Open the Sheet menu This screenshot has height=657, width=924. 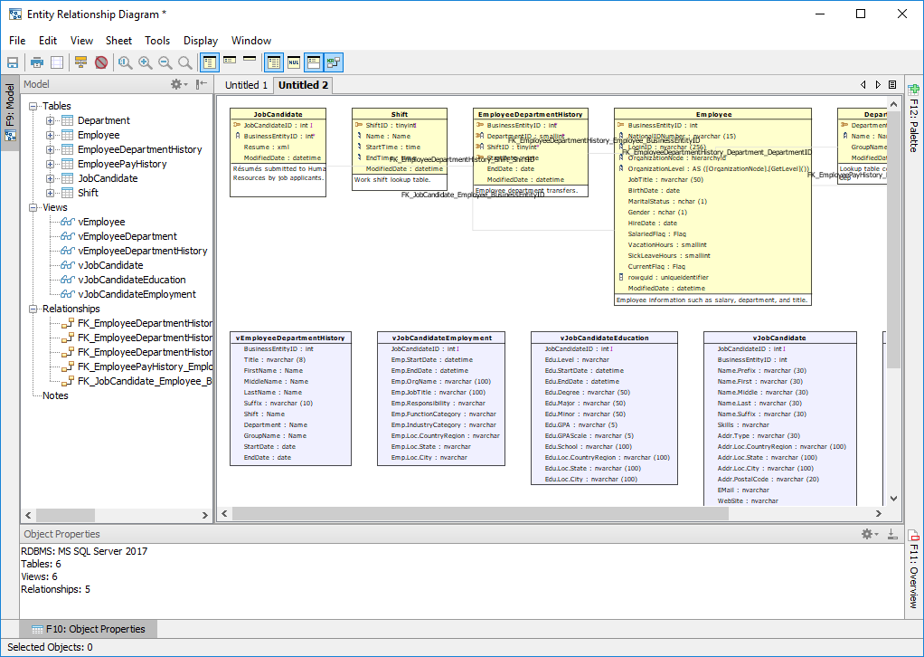coord(118,41)
